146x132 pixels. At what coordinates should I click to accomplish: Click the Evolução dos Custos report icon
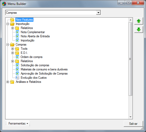click(x=17, y=78)
